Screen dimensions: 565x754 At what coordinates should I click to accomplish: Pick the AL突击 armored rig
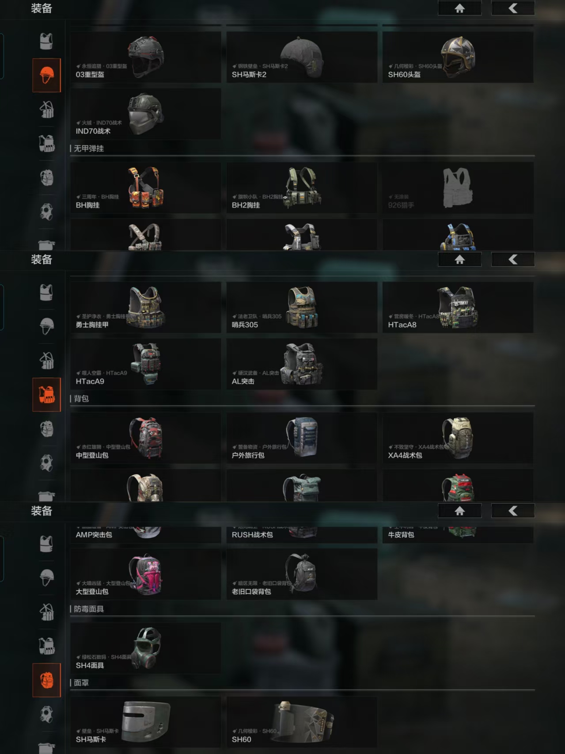(302, 364)
